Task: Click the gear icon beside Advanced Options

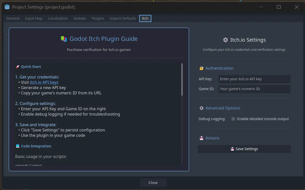Action: (x=202, y=108)
